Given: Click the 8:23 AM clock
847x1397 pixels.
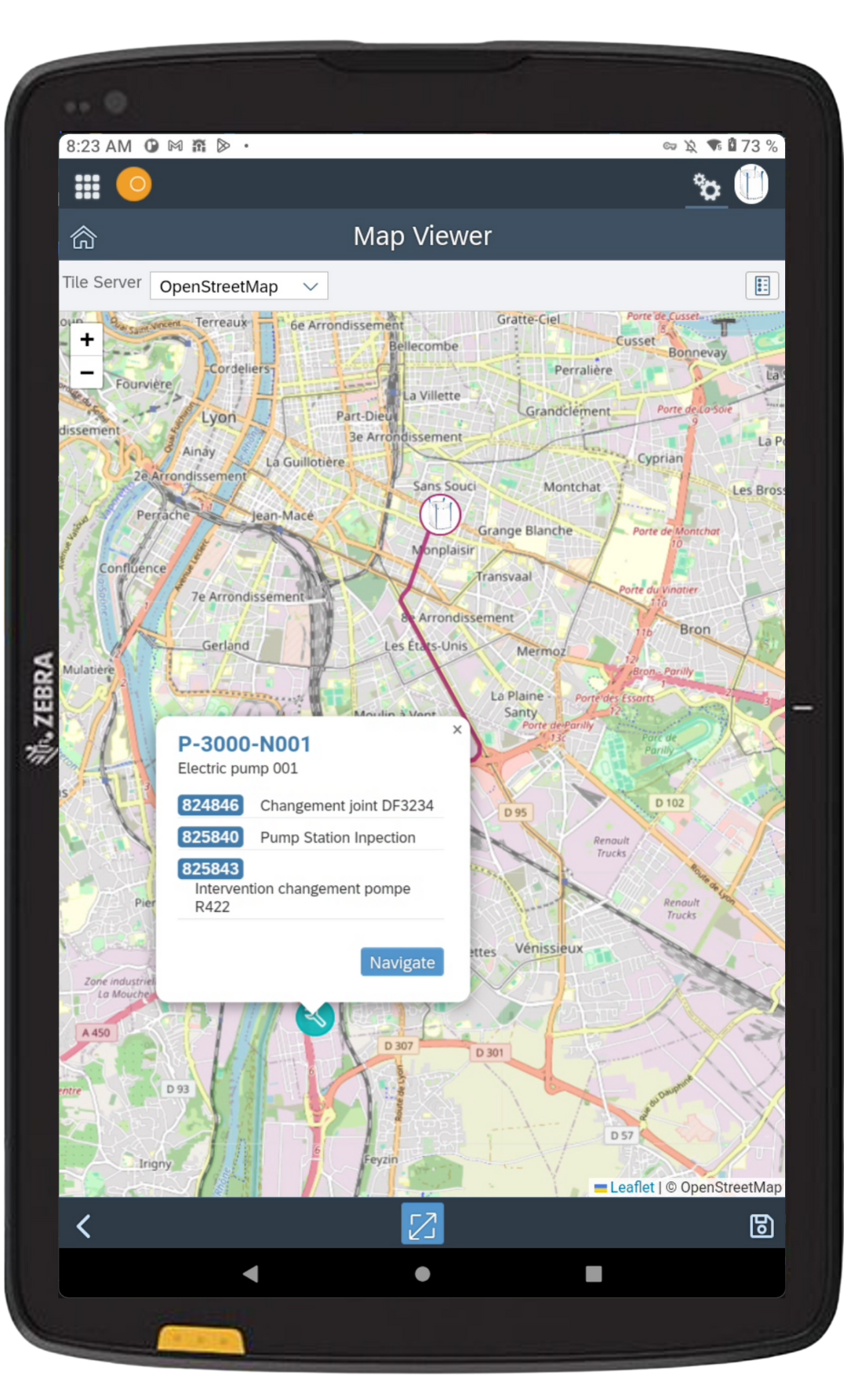Looking at the screenshot, I should click(99, 146).
